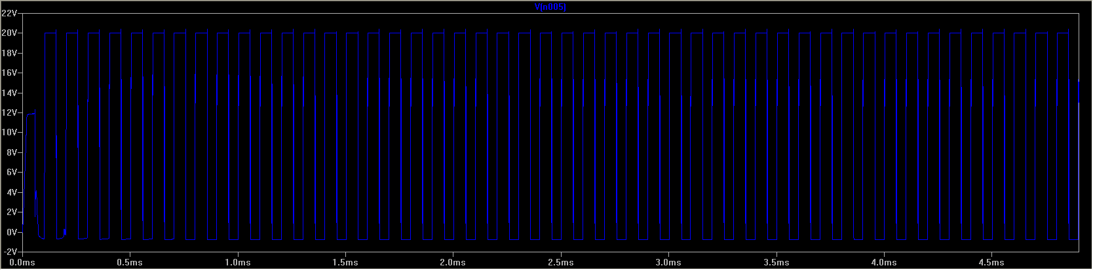Click the 4V vertical axis label

[x=11, y=192]
